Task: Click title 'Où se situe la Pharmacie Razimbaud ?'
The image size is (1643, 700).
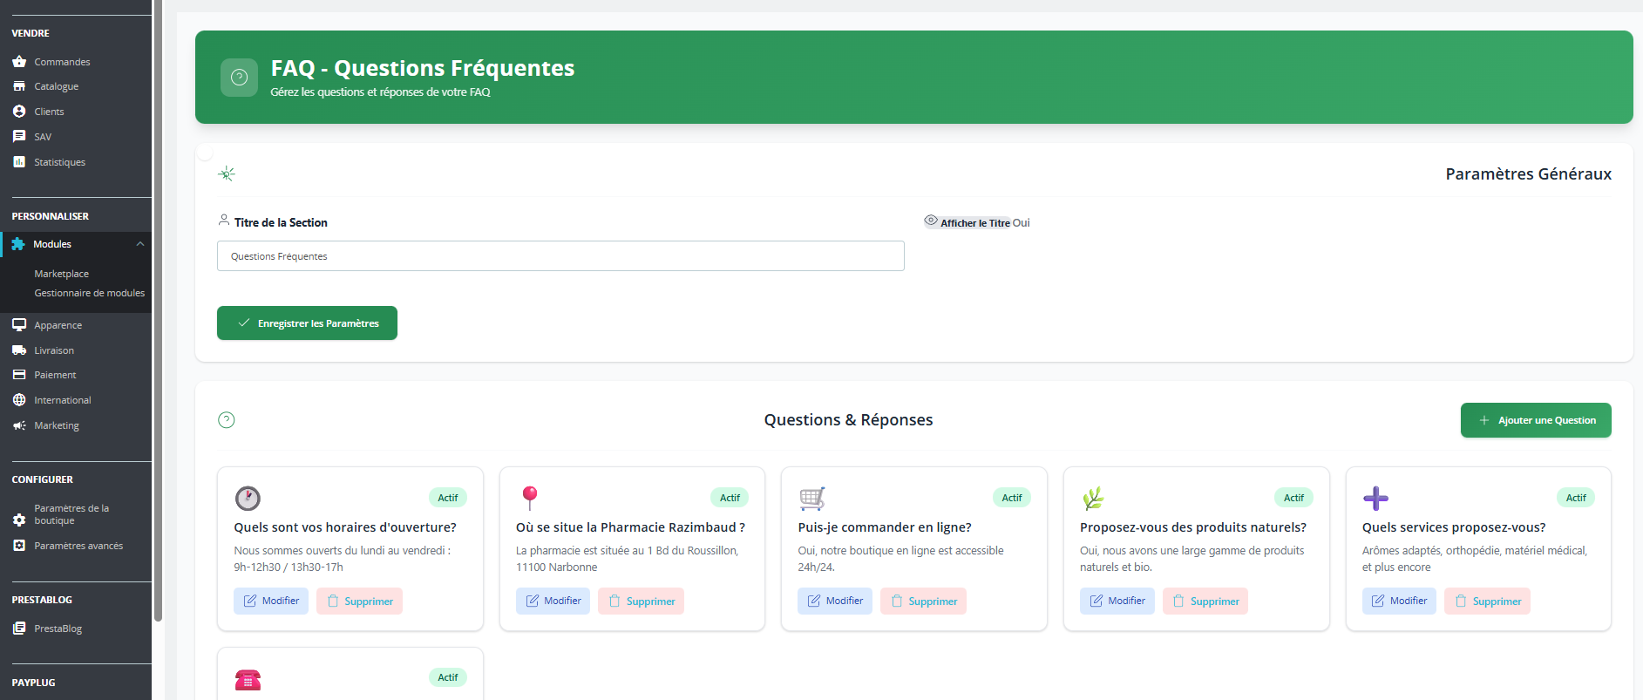Action: coord(630,527)
